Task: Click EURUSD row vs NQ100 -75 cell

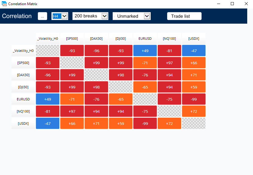Action: [169, 99]
